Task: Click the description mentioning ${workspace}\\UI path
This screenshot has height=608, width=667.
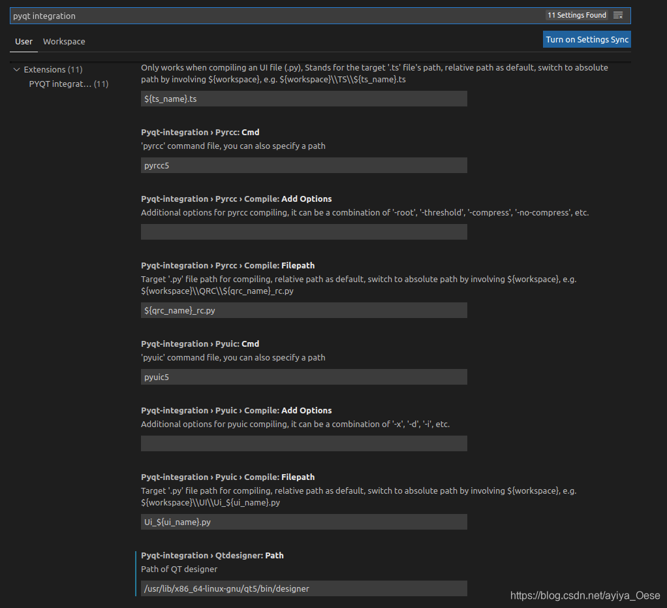Action: click(x=359, y=496)
